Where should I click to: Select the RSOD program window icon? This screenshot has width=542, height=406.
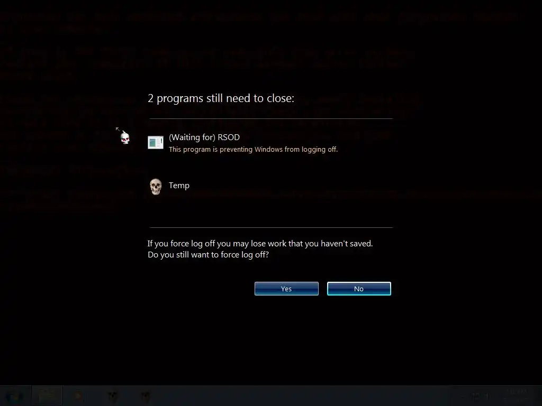(156, 142)
